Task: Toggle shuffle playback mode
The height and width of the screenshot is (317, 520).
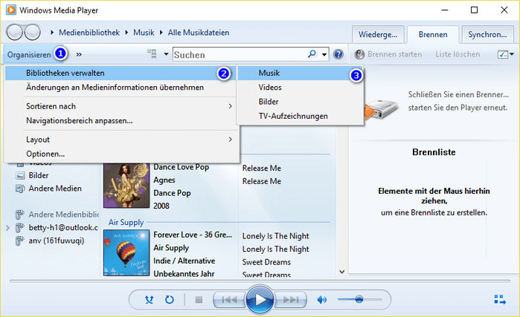Action: [149, 300]
